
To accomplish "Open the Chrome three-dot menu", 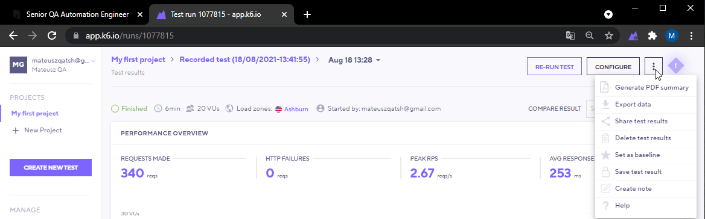I will [692, 36].
